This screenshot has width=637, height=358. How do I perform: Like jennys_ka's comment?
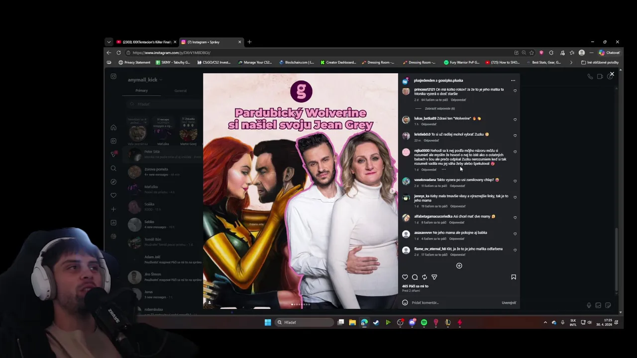pyautogui.click(x=515, y=197)
